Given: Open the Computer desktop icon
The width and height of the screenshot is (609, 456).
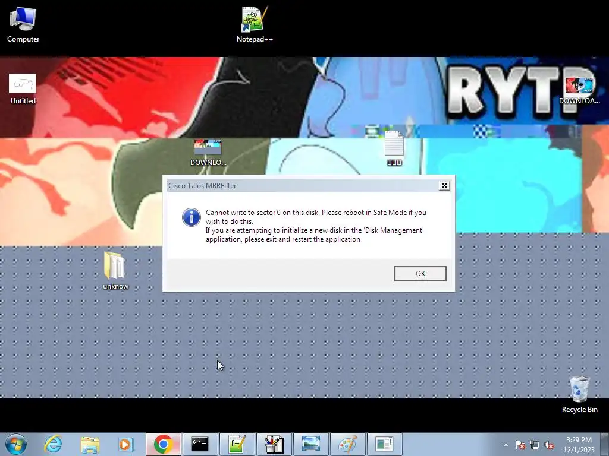Looking at the screenshot, I should point(23,25).
